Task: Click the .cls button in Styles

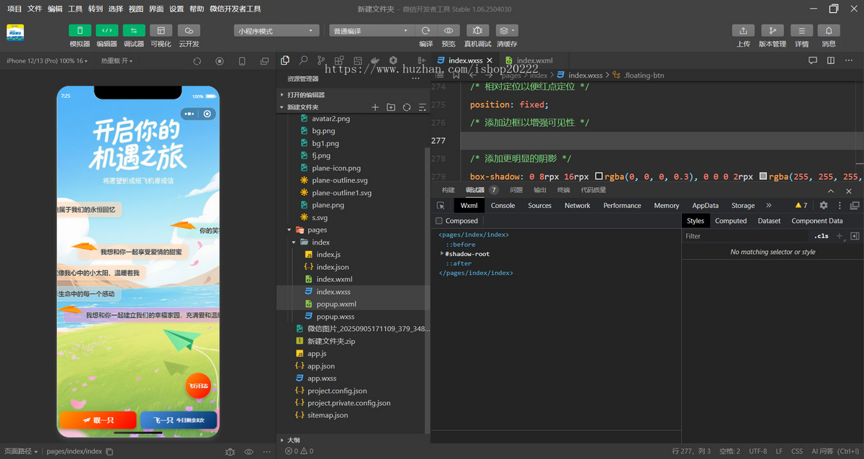Action: (x=821, y=236)
